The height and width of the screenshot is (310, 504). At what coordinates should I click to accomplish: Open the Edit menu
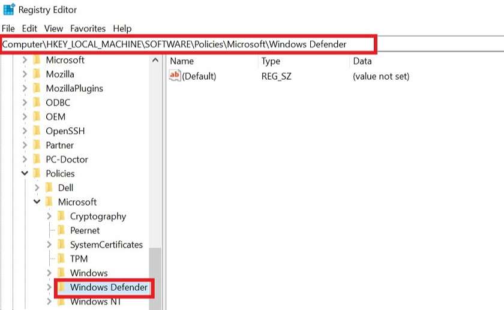pos(29,29)
